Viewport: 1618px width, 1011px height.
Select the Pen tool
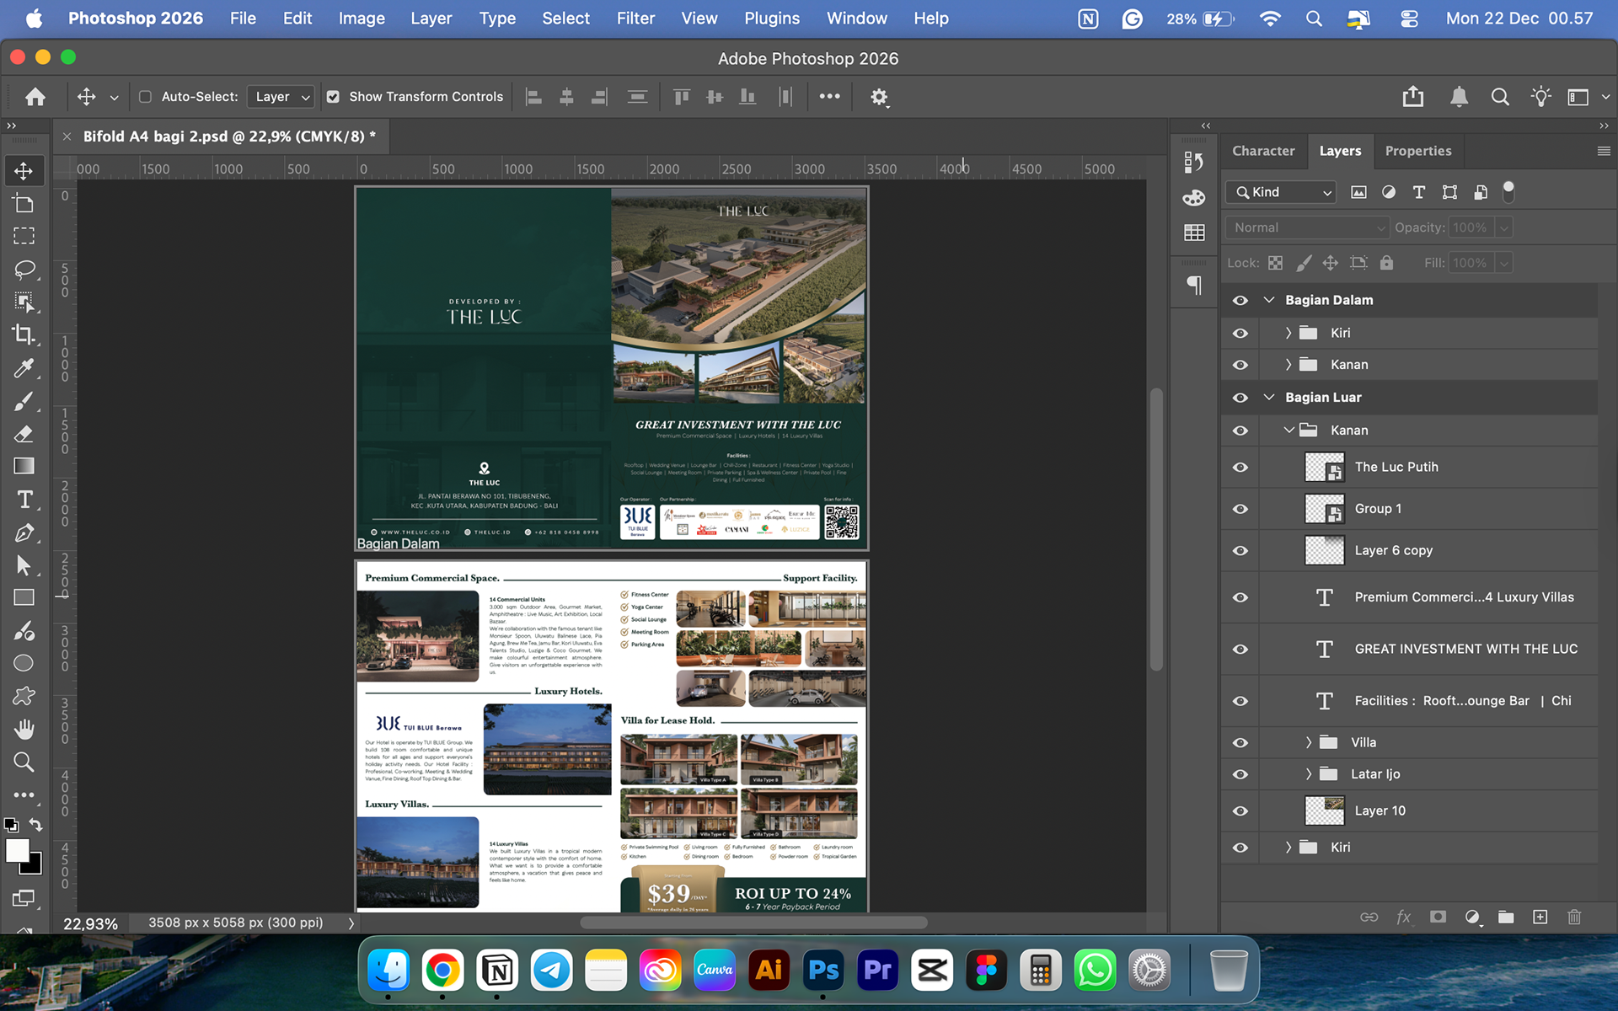[24, 532]
